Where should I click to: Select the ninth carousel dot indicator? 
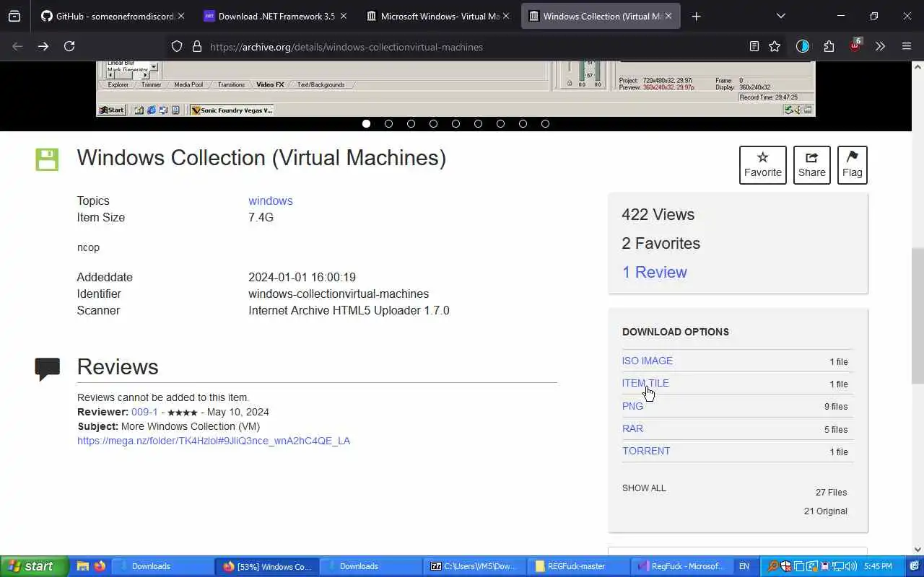coord(545,123)
